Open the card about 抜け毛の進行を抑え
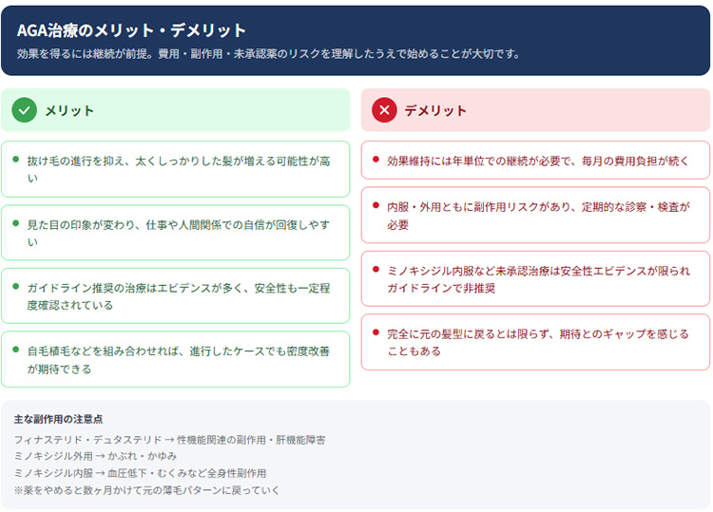713x512 pixels. (176, 169)
